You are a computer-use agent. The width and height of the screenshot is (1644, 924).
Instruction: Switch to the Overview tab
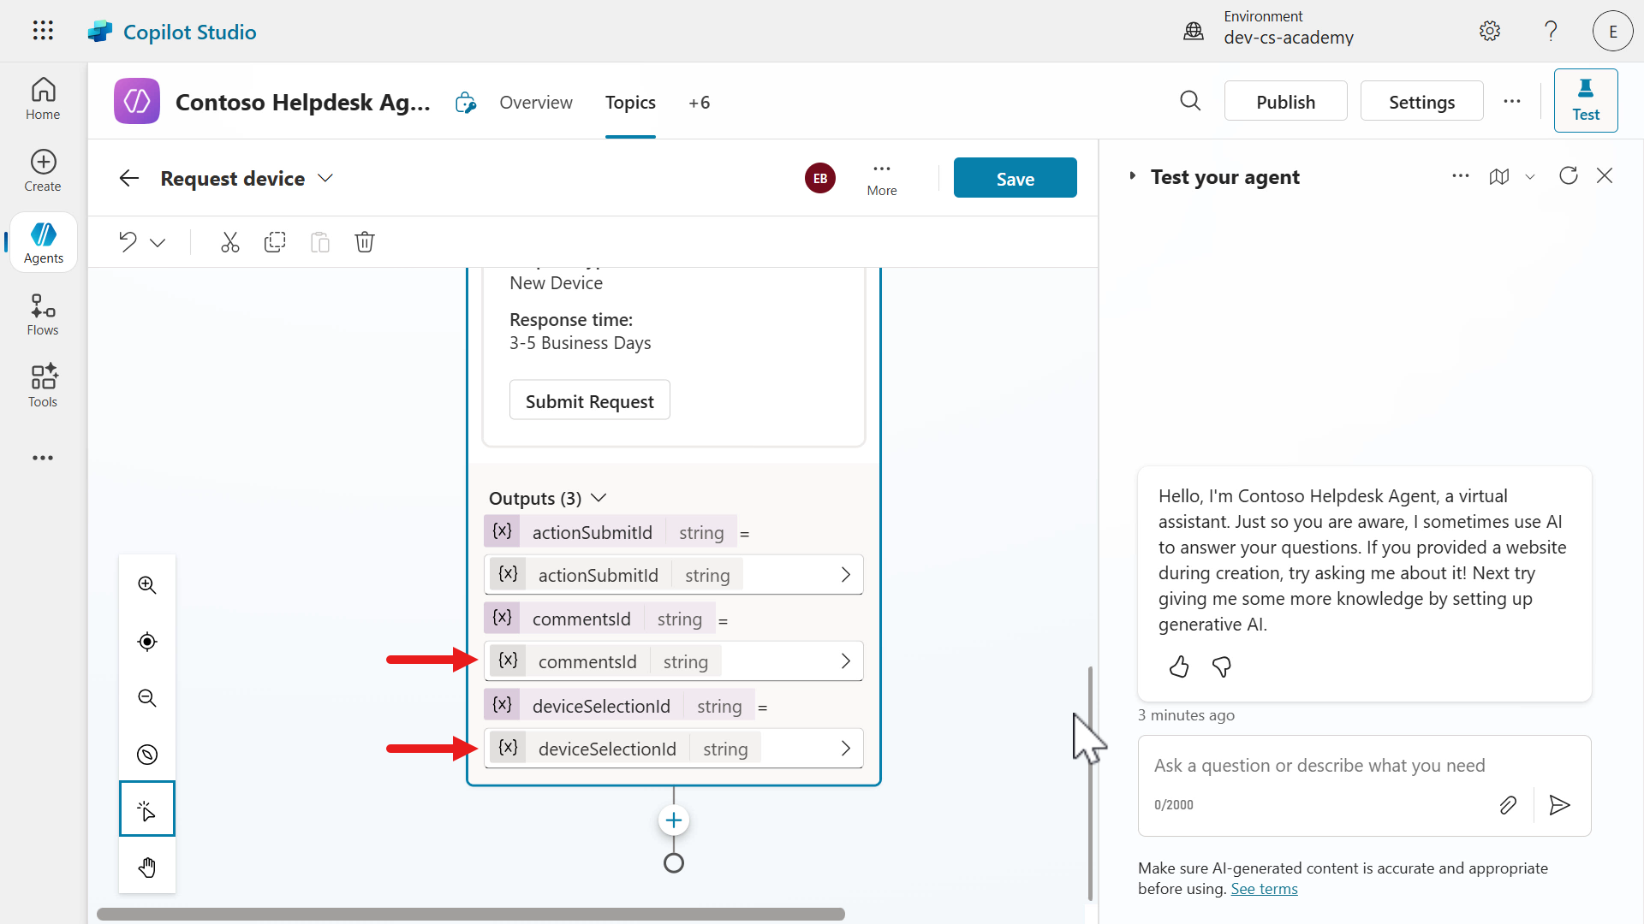tap(536, 103)
